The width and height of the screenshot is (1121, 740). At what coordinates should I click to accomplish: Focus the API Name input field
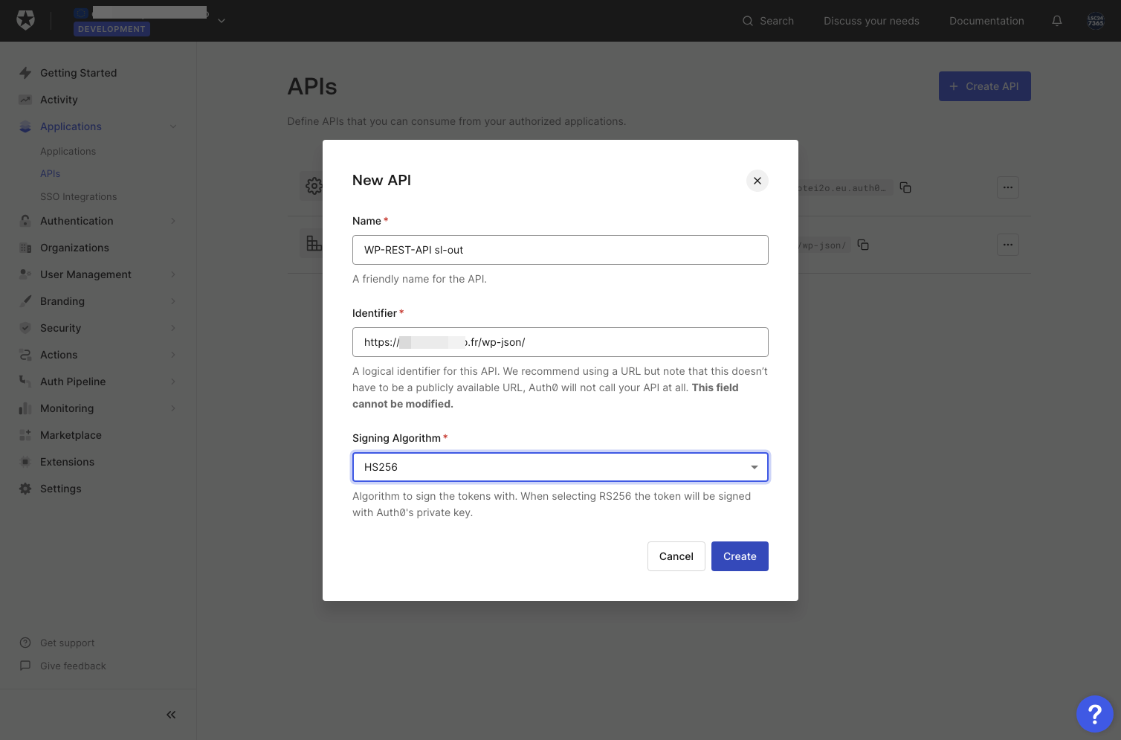(x=560, y=250)
